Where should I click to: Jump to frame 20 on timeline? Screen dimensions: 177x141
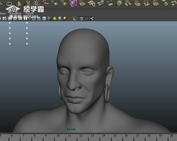[172, 135]
